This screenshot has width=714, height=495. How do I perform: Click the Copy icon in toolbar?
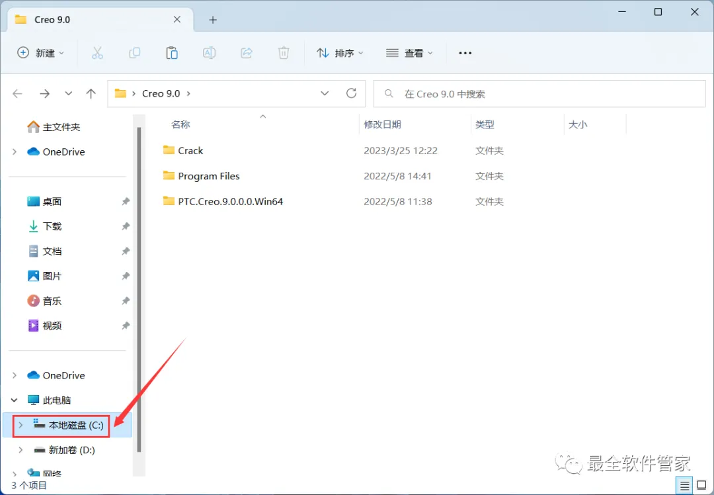point(134,53)
